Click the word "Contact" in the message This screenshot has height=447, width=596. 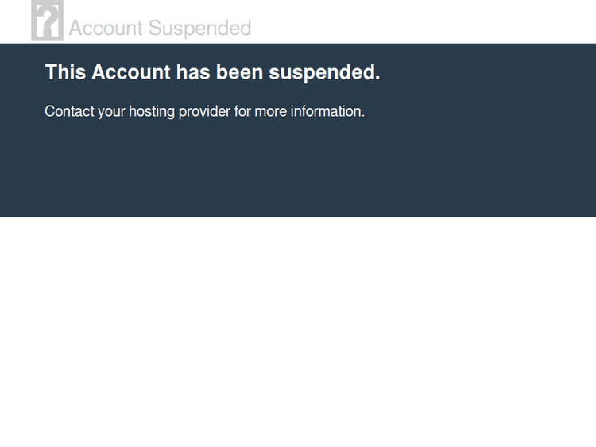coord(69,111)
